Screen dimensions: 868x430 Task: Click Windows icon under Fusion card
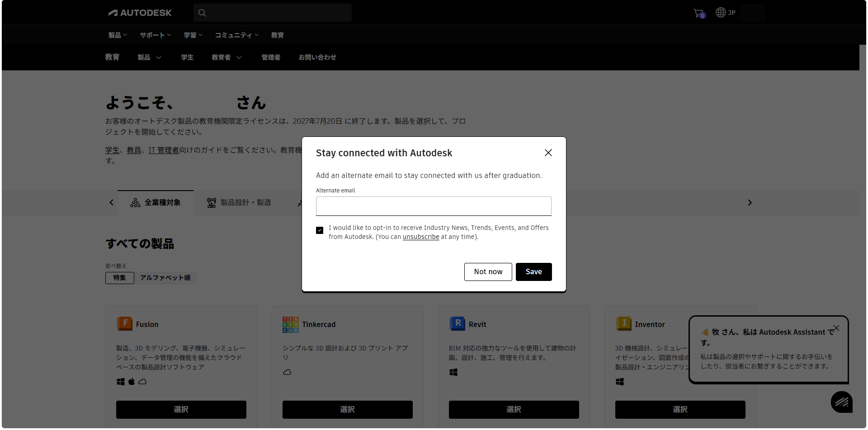point(121,382)
